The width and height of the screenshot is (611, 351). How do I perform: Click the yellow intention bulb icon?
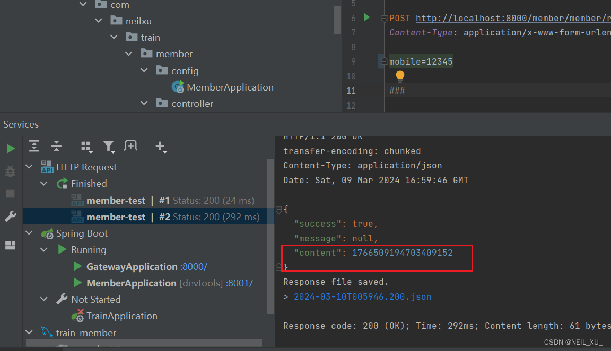pos(400,76)
